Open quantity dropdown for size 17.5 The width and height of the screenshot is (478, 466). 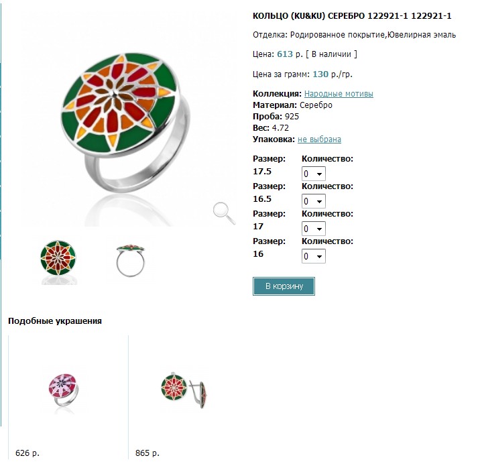coord(314,174)
